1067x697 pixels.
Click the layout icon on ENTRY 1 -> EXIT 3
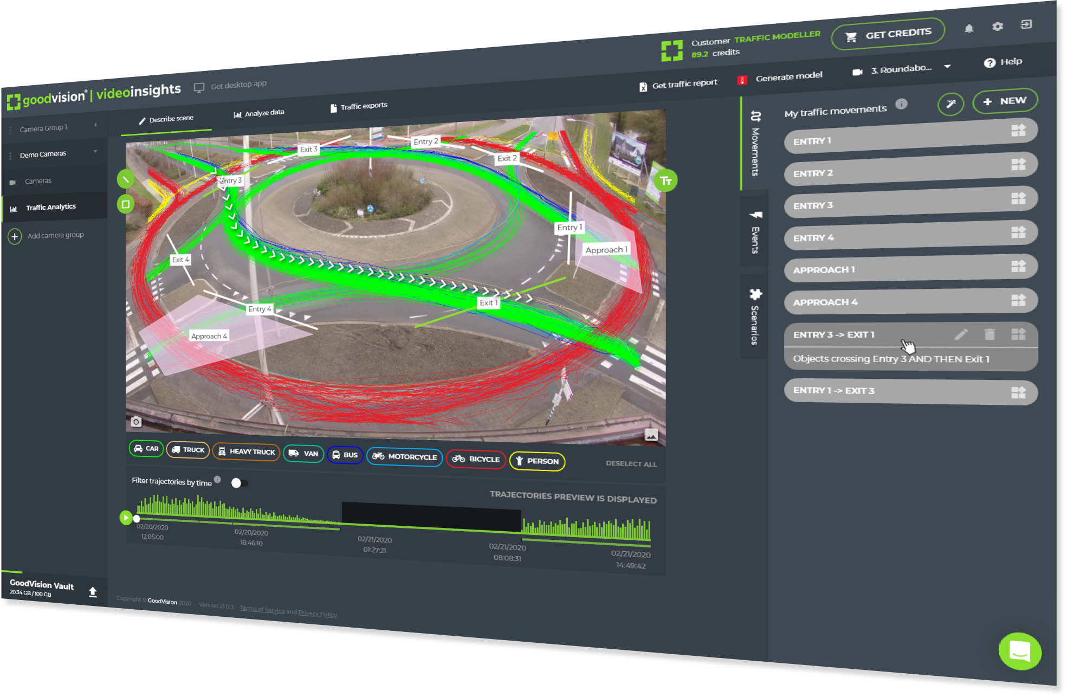click(x=1019, y=393)
